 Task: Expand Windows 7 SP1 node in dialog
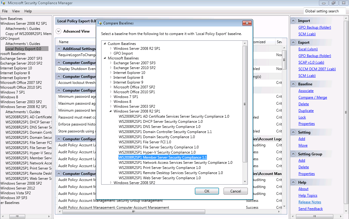[111, 97]
